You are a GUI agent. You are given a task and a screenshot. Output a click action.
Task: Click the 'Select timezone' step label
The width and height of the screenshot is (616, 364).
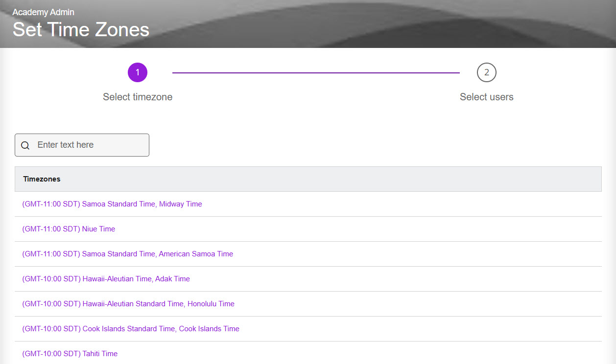click(138, 97)
